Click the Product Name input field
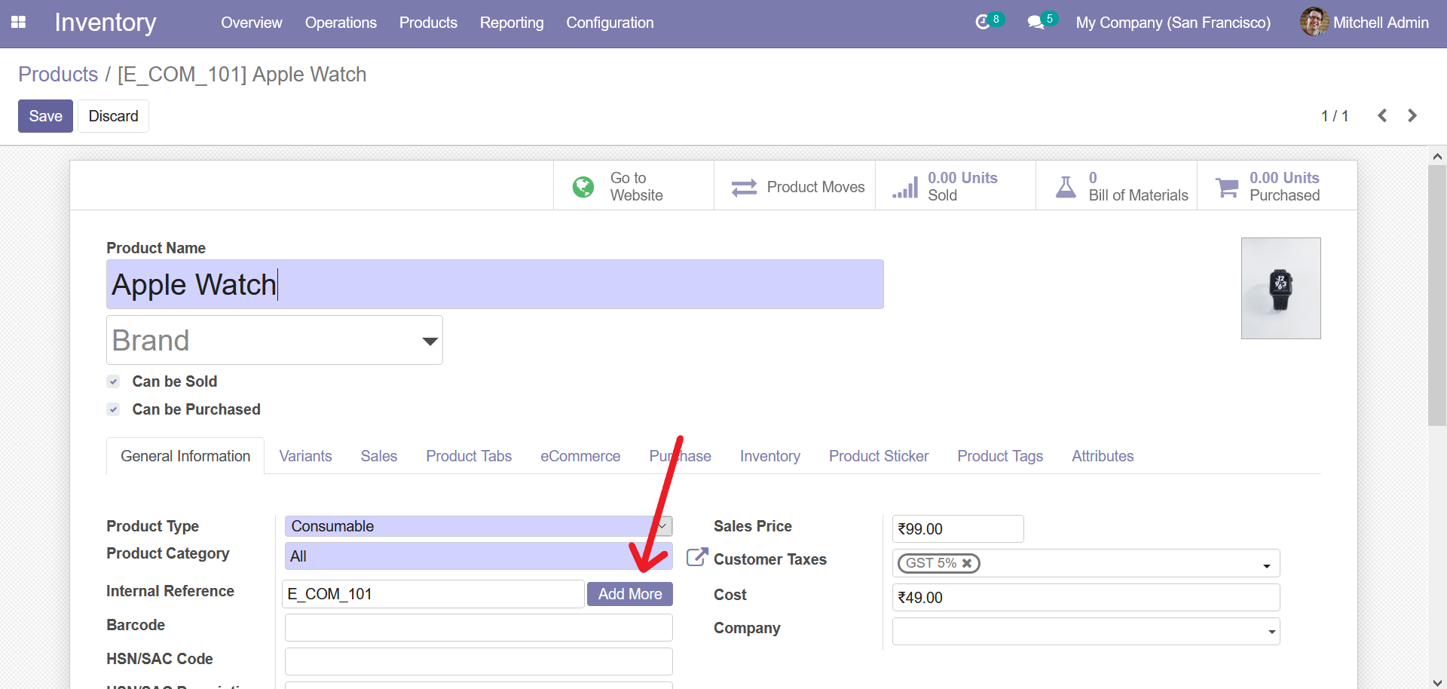This screenshot has height=689, width=1447. (x=494, y=284)
